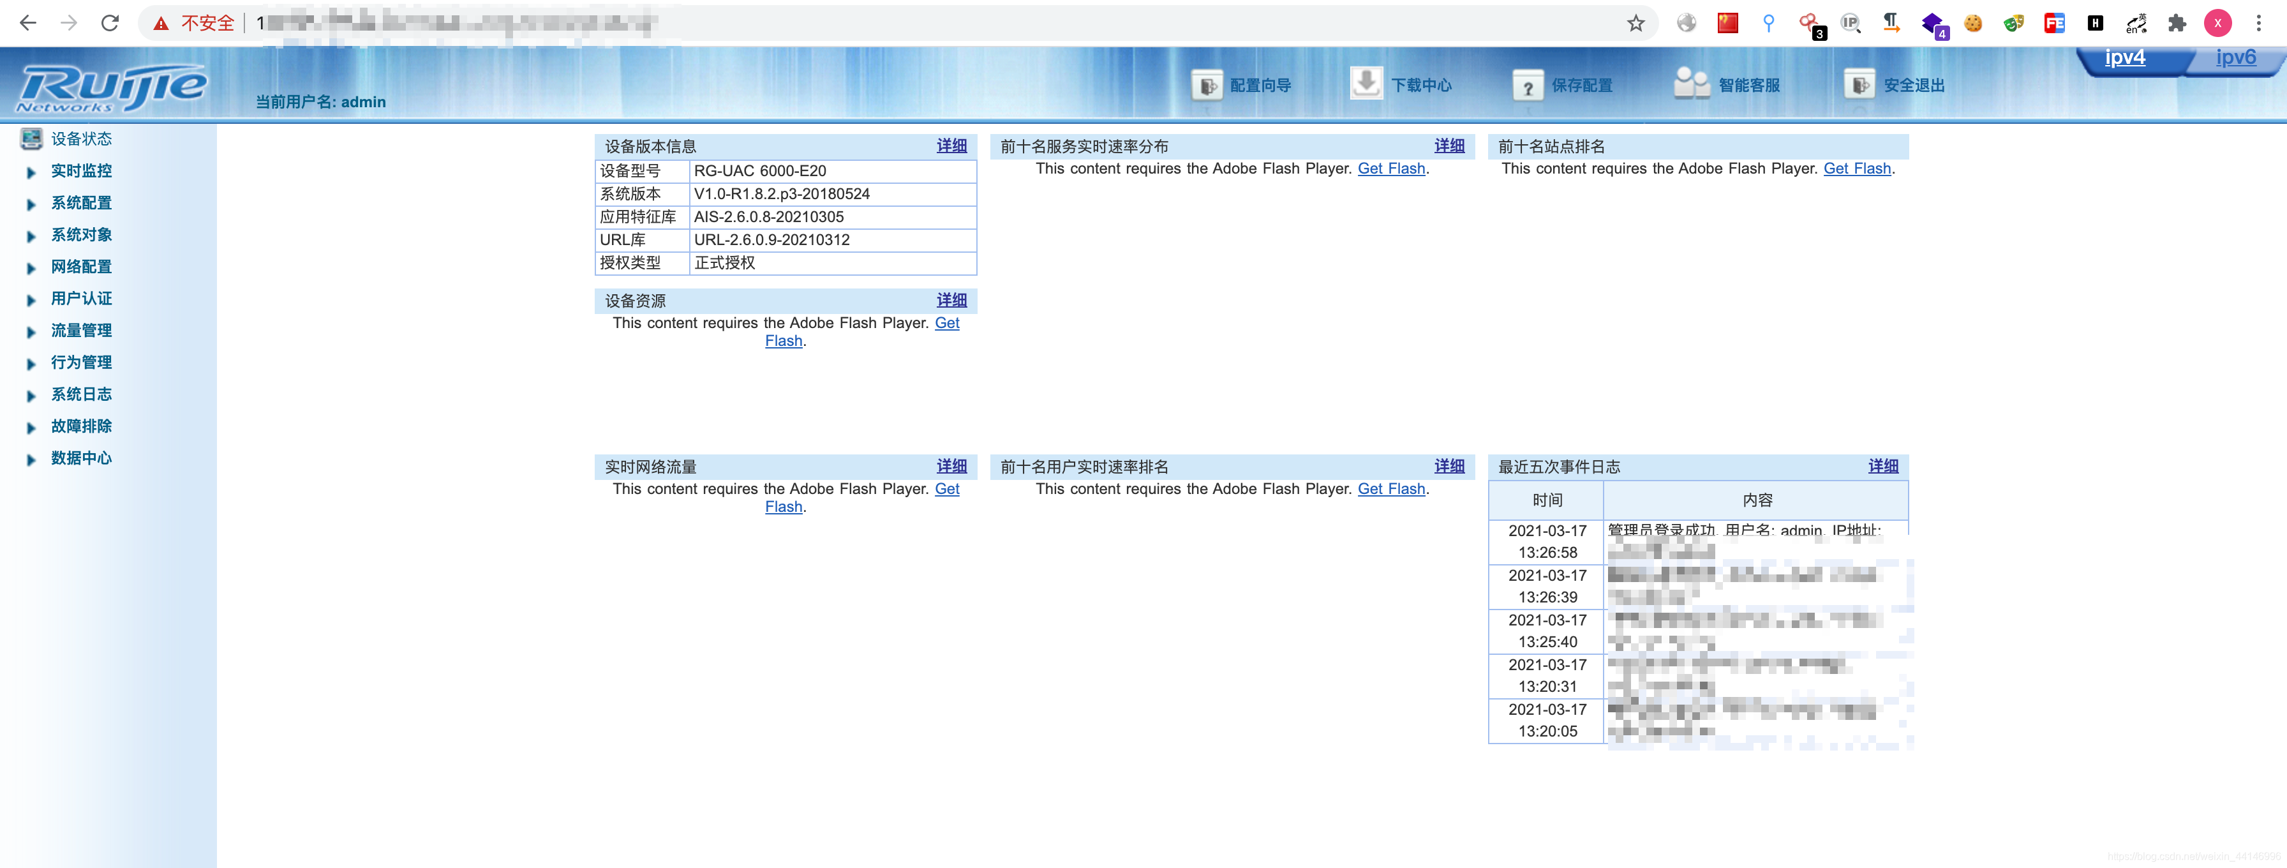Click the 正式授权 license value
Image resolution: width=2287 pixels, height=868 pixels.
point(724,264)
